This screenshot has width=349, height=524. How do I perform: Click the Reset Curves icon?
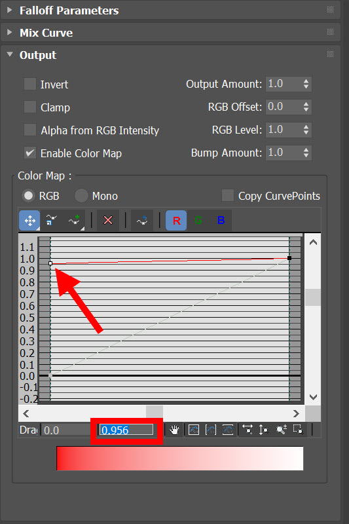click(x=142, y=221)
